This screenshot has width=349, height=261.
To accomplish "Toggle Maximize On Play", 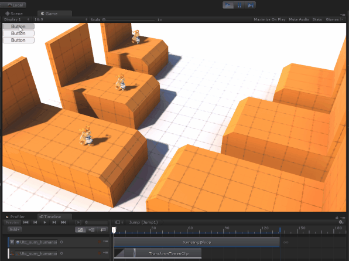I will pos(269,19).
